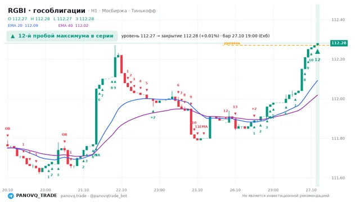360x202 pixels.
Task: Click the large green breakout triangle marker
Action: click(x=317, y=52)
